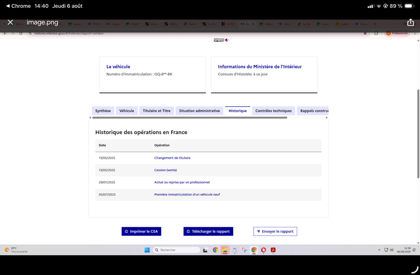Click Informations du Ministère de l'Intérieur card title
420x275 pixels.
click(259, 67)
